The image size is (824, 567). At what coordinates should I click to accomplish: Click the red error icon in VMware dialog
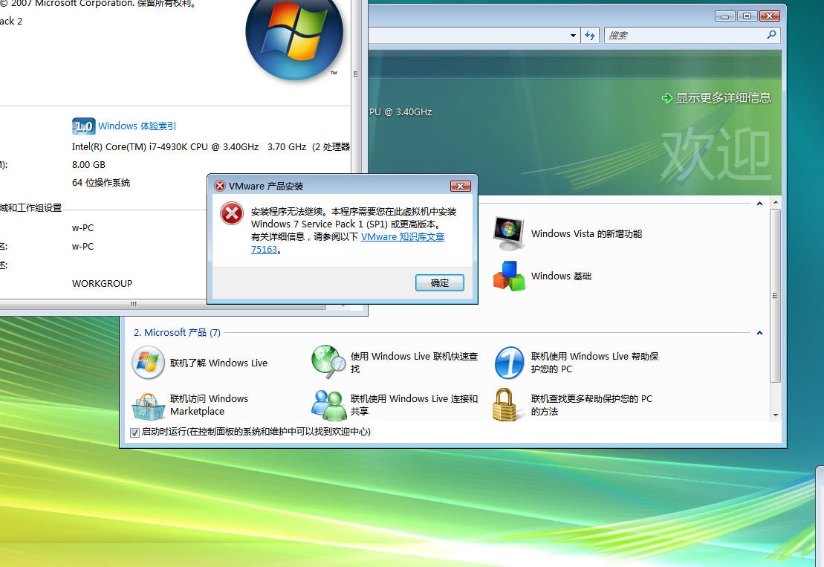coord(232,213)
